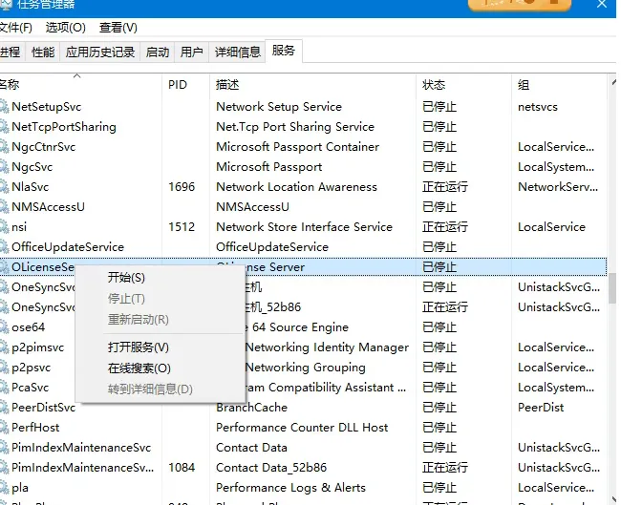The image size is (621, 505).
Task: Click the vertical scrollbar thumb
Action: coord(612,287)
